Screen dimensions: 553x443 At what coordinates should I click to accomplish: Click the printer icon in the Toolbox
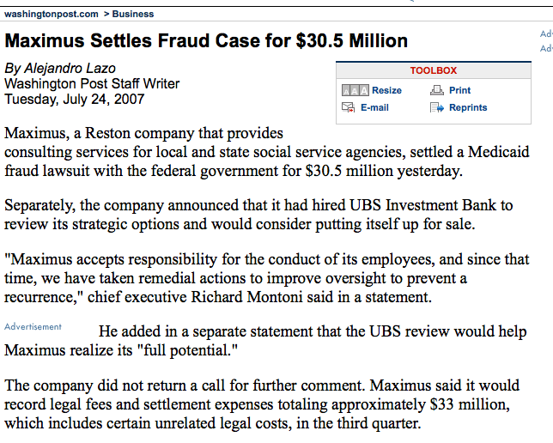pos(435,90)
